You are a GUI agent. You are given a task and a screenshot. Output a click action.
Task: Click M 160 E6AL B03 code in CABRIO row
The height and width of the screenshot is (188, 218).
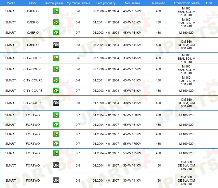(186, 12)
